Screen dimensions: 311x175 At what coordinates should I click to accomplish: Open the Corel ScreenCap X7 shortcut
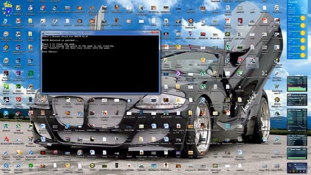coord(18,23)
